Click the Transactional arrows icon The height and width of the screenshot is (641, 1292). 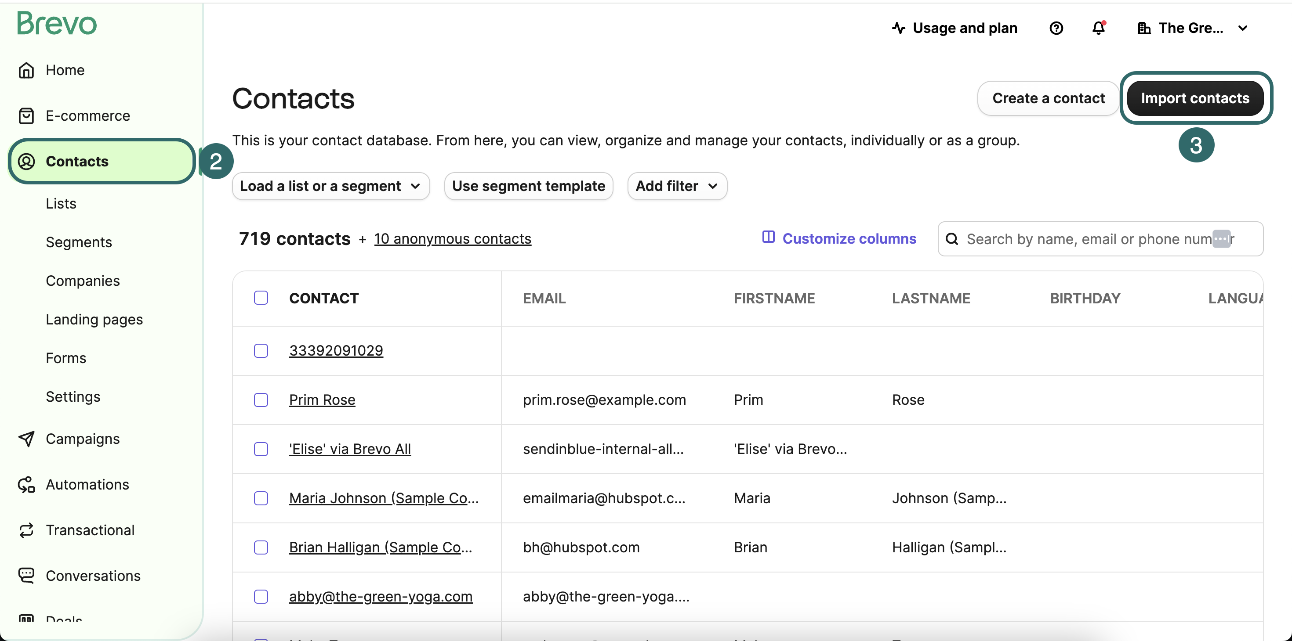coord(26,530)
